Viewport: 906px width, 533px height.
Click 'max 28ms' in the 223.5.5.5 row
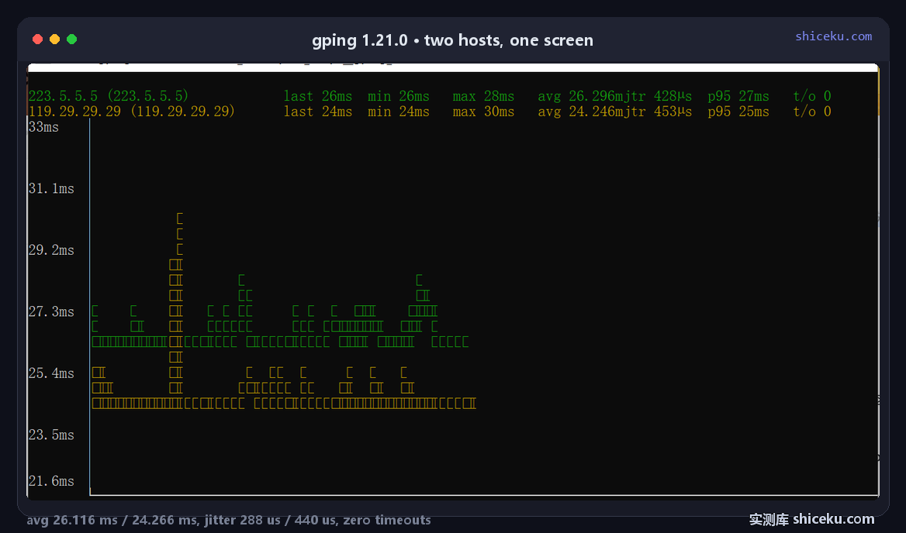pos(483,96)
